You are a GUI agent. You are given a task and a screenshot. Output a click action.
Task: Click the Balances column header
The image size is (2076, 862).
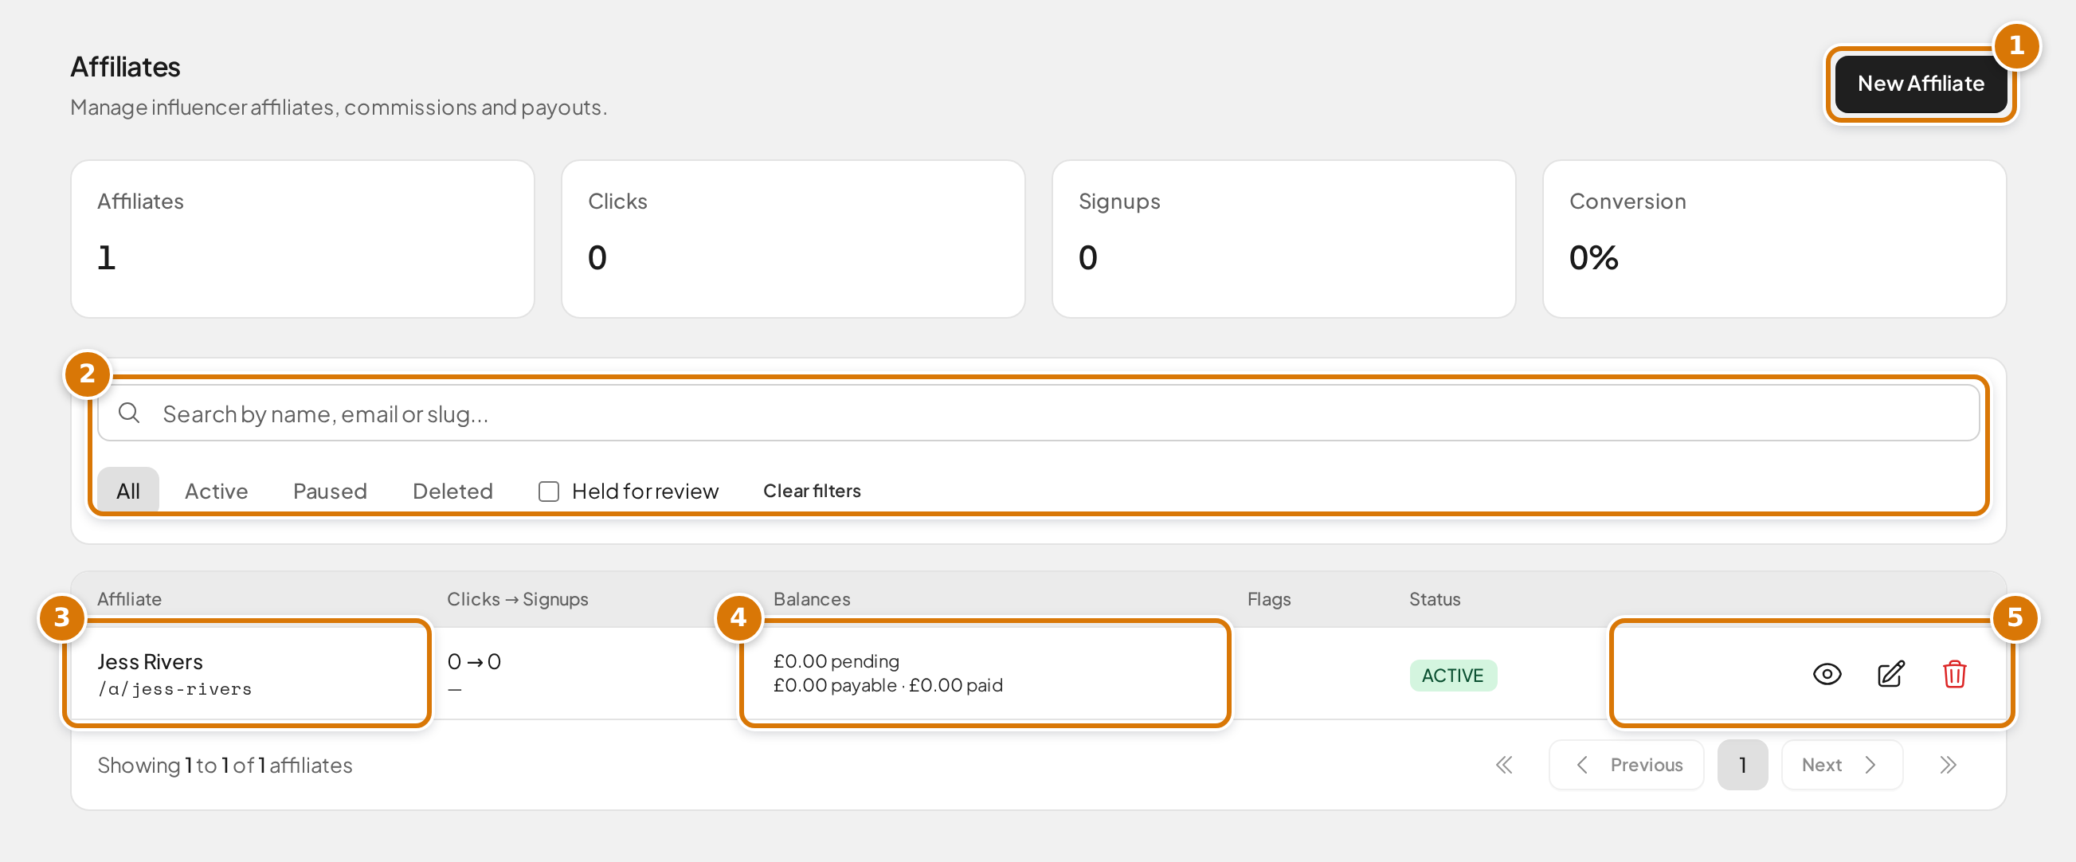[x=812, y=598]
